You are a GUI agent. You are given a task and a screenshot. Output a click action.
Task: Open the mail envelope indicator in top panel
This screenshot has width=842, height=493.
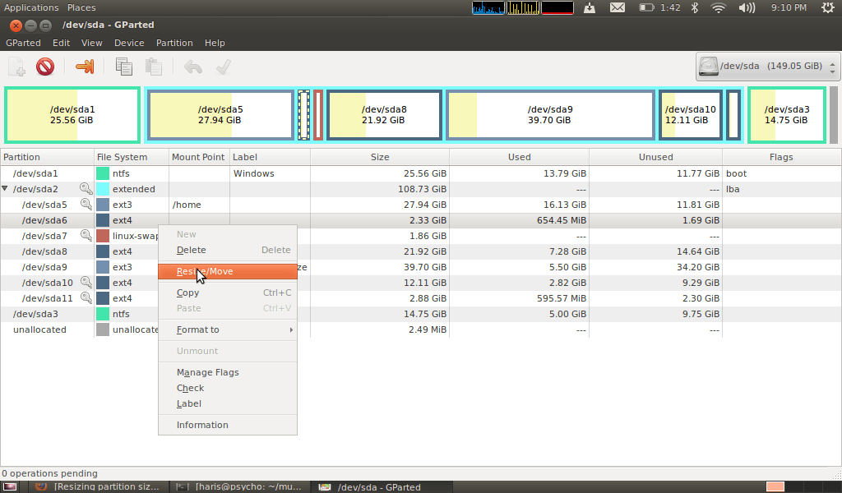tap(618, 7)
